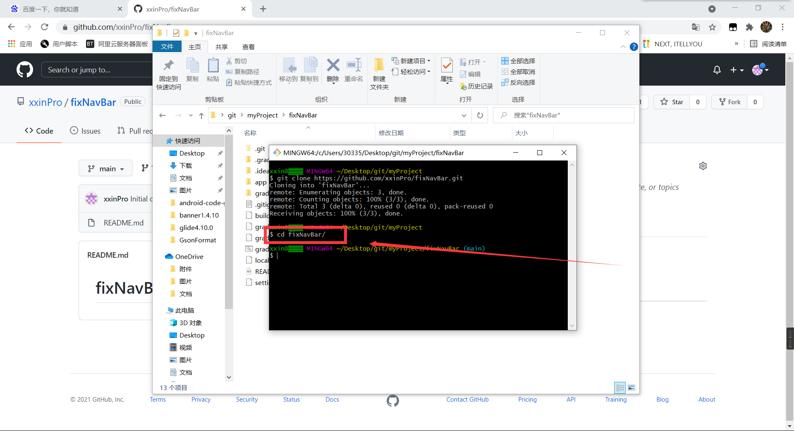Viewport: 794px width, 431px height.
Task: Click the Delete (删除) red X icon
Action: pyautogui.click(x=333, y=65)
